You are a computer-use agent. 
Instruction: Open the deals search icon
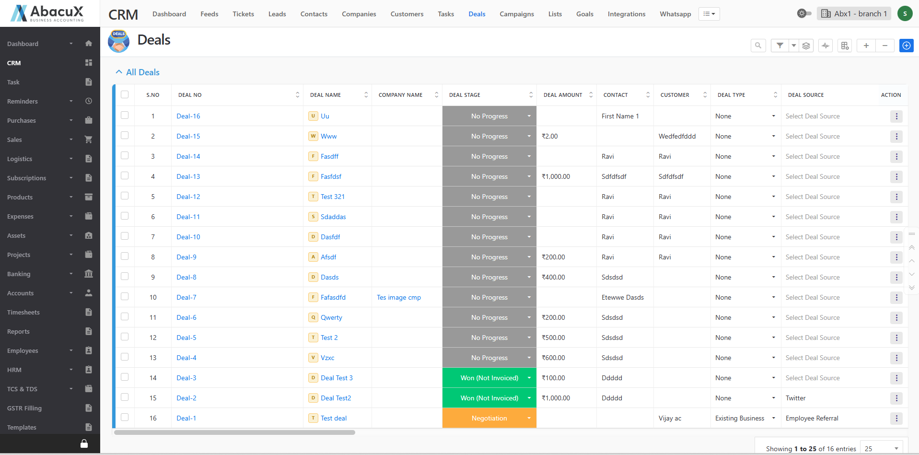758,46
